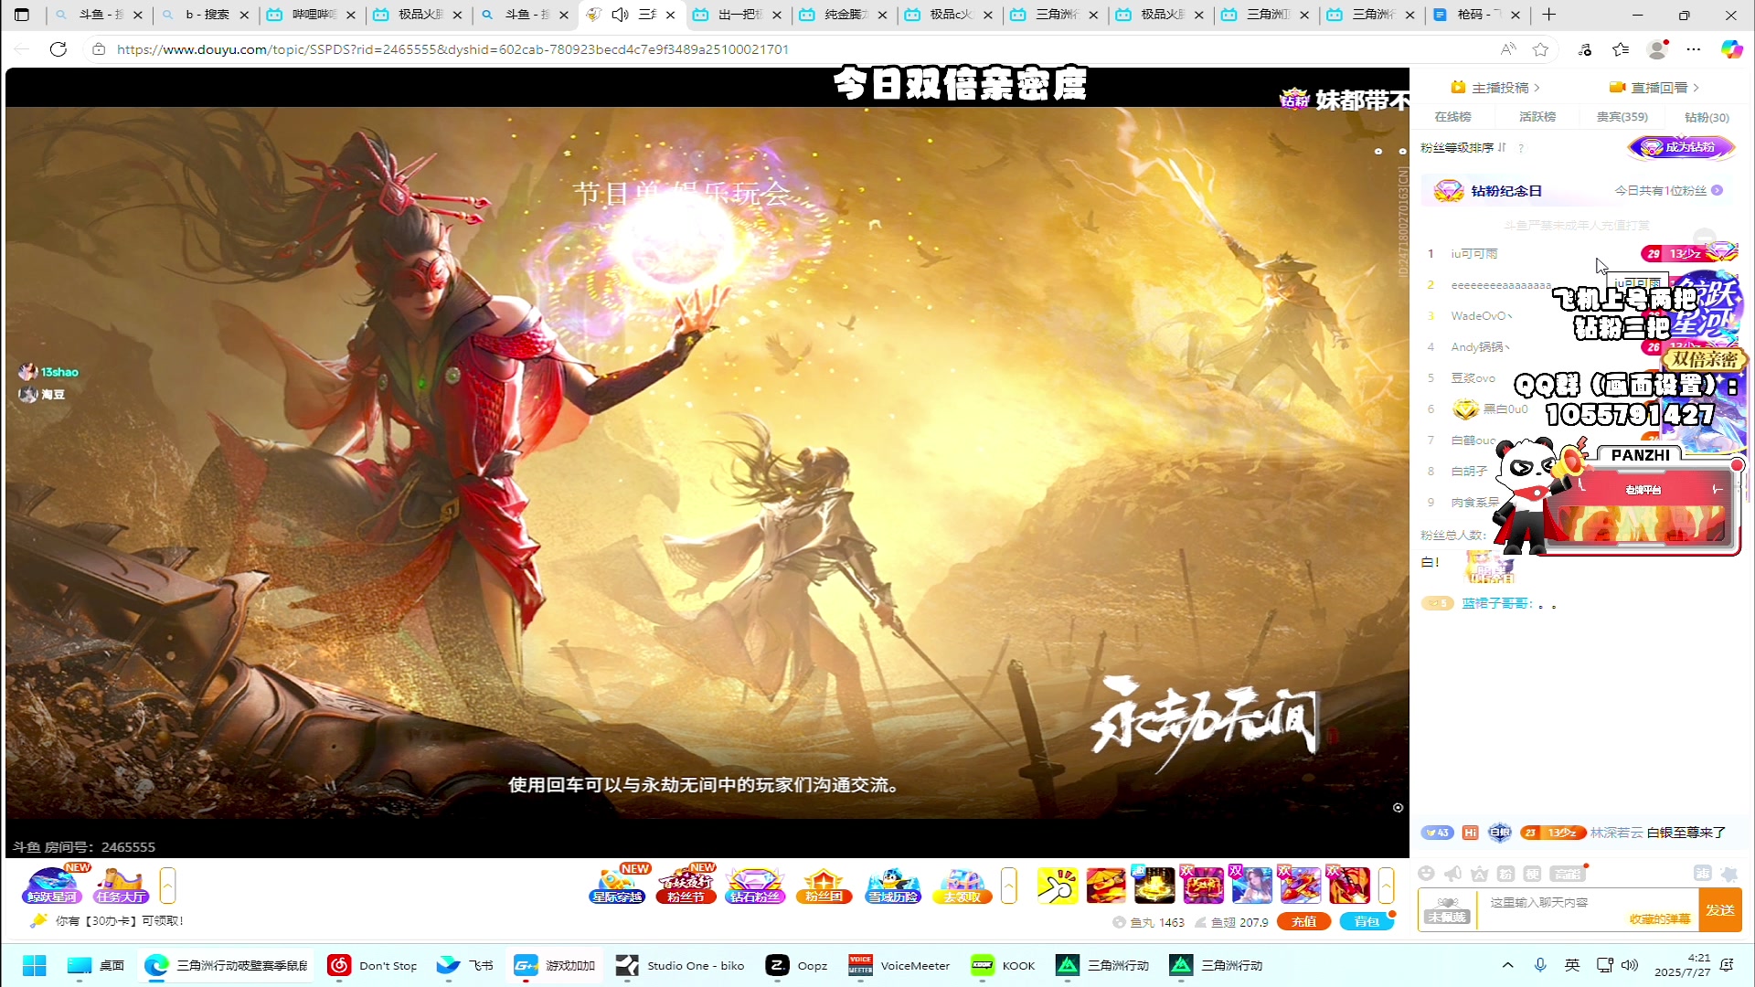
Task: Open the 星际穿越 activity icon
Action: [618, 885]
